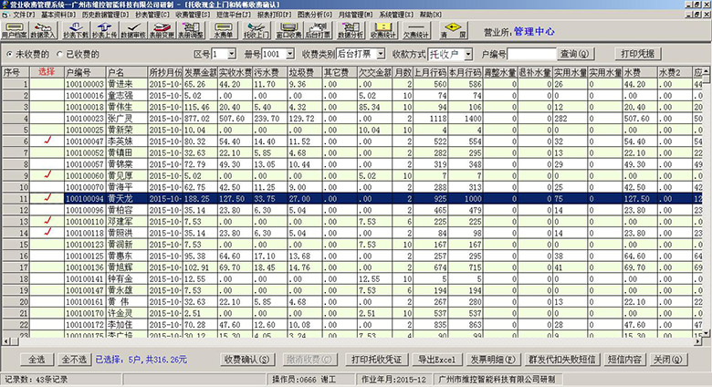Open the 收费统计 toolbar icon
Image resolution: width=712 pixels, height=387 pixels.
pos(383,30)
